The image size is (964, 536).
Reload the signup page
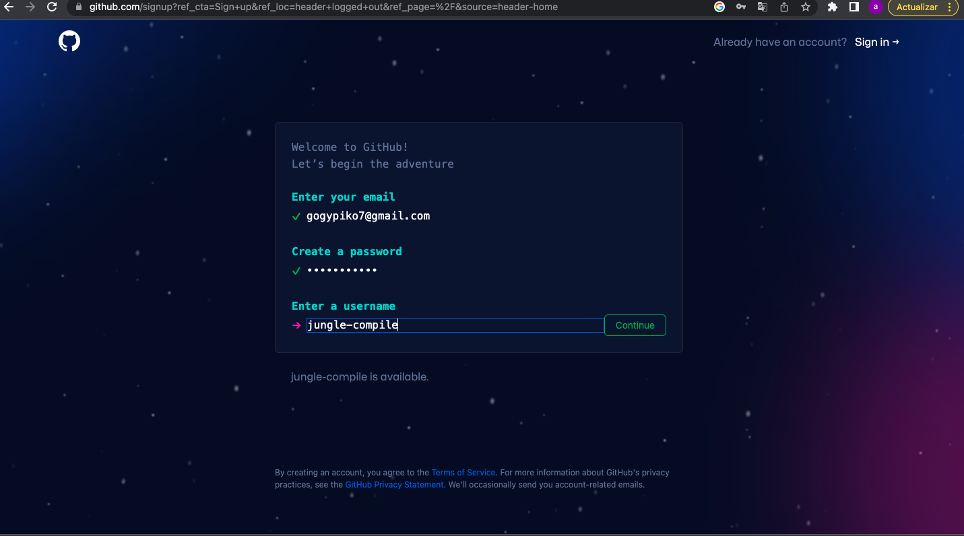pyautogui.click(x=52, y=7)
